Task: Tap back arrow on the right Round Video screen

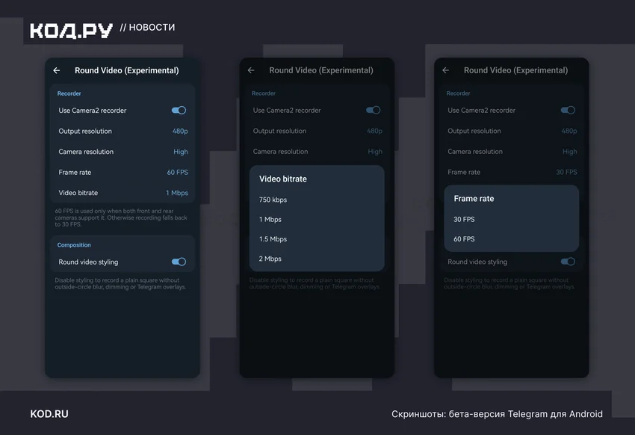Action: (446, 70)
